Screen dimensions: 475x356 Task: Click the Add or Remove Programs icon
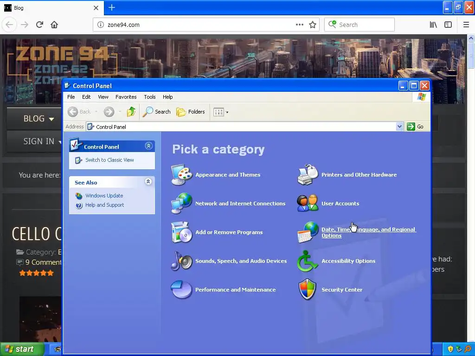click(x=181, y=232)
